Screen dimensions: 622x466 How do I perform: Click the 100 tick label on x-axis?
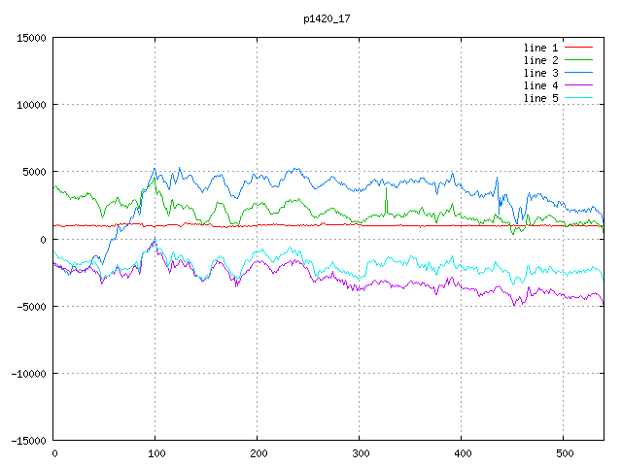(x=155, y=453)
